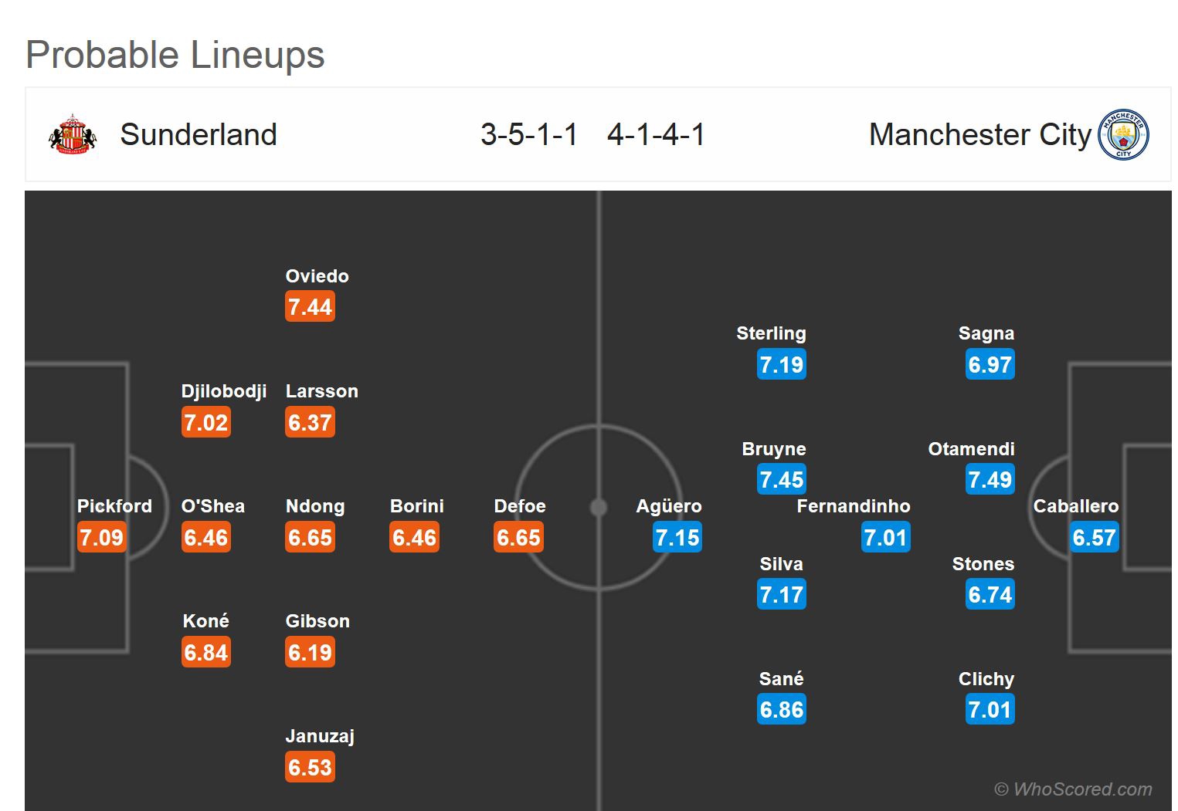Open the Sunderland team link
This screenshot has width=1178, height=811.
click(199, 135)
